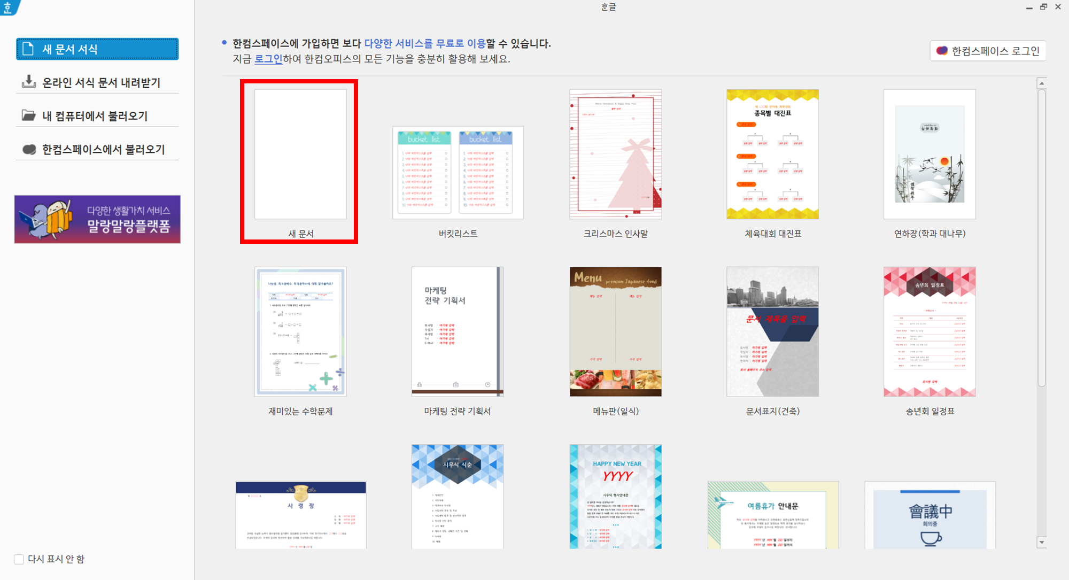The image size is (1069, 580).
Task: Click the document icon on 새 문서 서식
Action: point(28,49)
